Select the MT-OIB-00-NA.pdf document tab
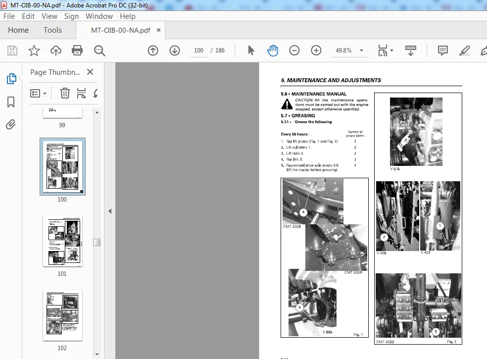The height and width of the screenshot is (359, 487). [120, 30]
